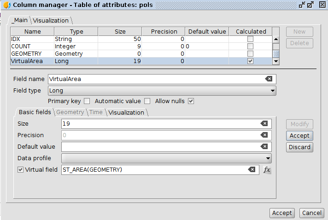Open the inner Visualization tab beside Time
The height and width of the screenshot is (220, 328).
pyautogui.click(x=126, y=112)
